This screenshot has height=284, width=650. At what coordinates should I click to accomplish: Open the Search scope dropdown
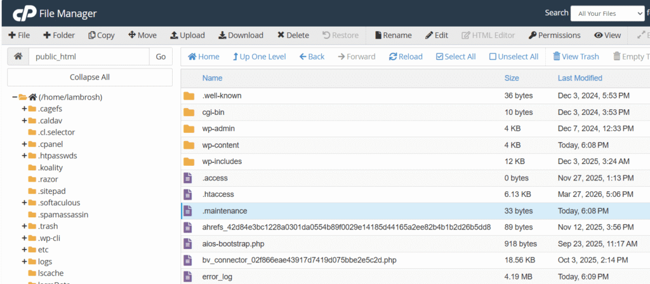point(607,13)
